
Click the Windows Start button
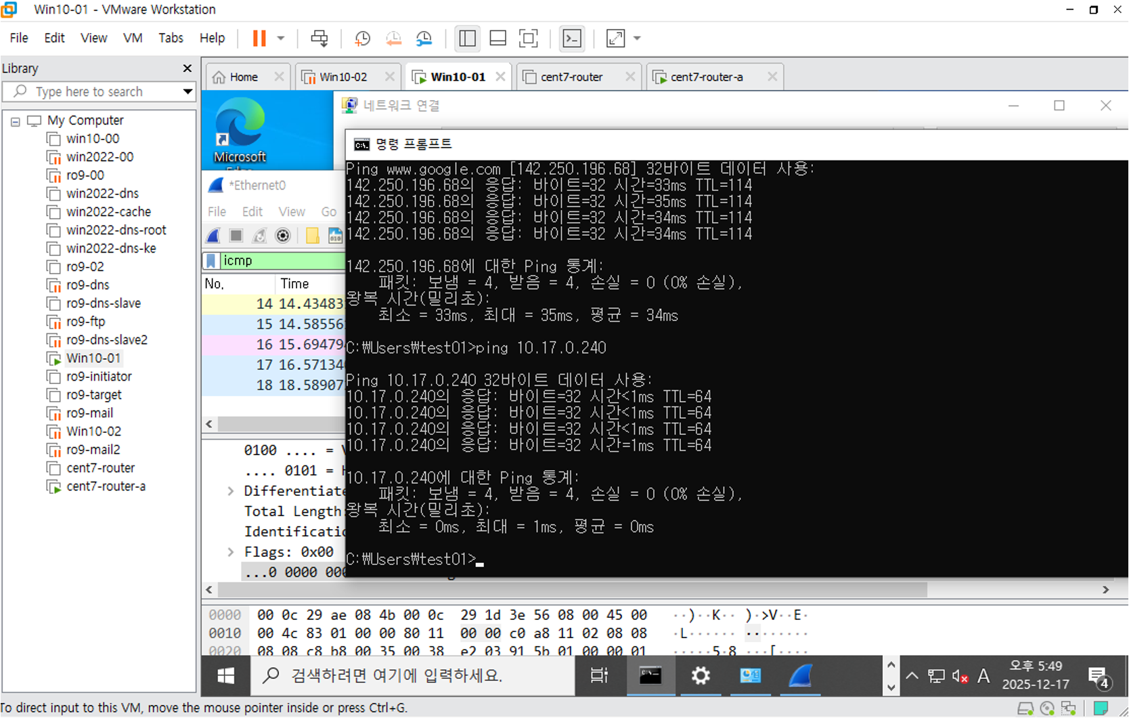(x=226, y=676)
